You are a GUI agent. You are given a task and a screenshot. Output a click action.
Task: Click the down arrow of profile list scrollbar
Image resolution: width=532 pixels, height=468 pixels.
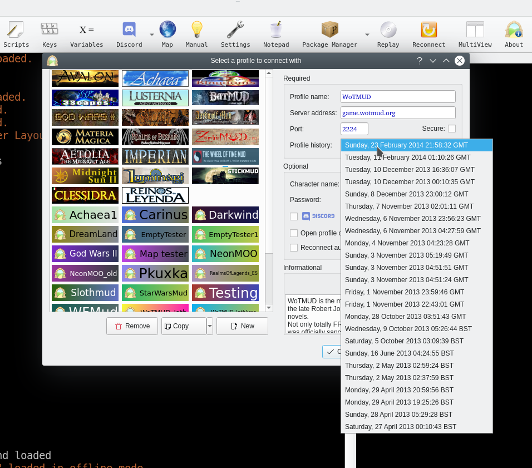[269, 308]
